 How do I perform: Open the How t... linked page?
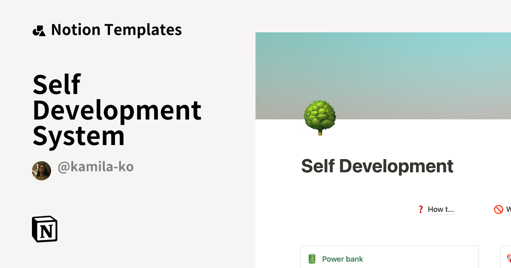441,209
